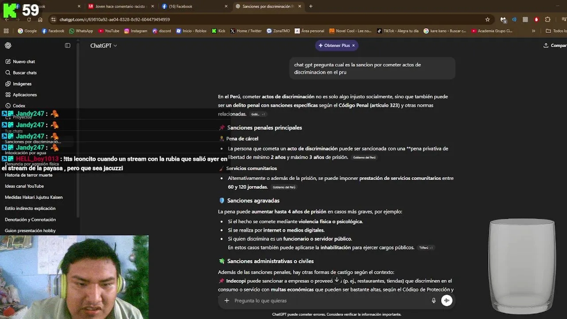Open a new browser tab

pyautogui.click(x=311, y=6)
